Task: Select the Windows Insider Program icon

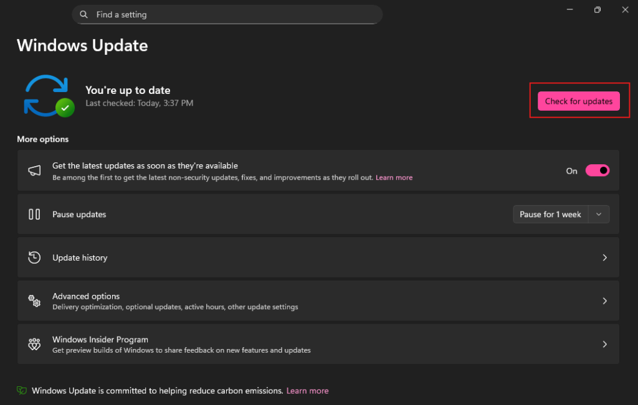Action: (34, 343)
